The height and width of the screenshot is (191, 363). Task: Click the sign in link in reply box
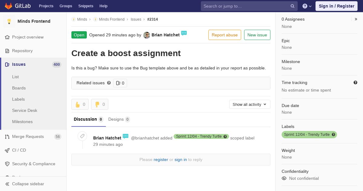click(x=181, y=159)
